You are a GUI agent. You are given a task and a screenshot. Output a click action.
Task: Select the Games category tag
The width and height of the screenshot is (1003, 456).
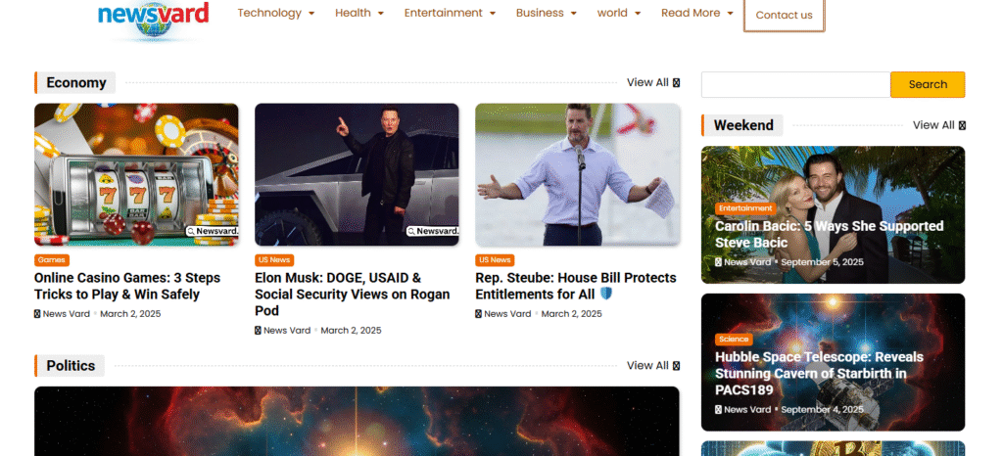52,260
